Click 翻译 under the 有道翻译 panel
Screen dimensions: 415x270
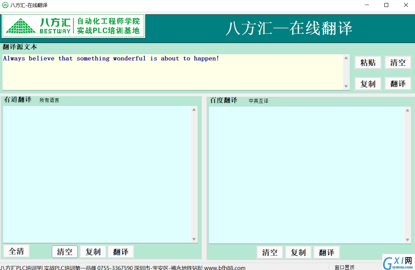pyautogui.click(x=121, y=252)
